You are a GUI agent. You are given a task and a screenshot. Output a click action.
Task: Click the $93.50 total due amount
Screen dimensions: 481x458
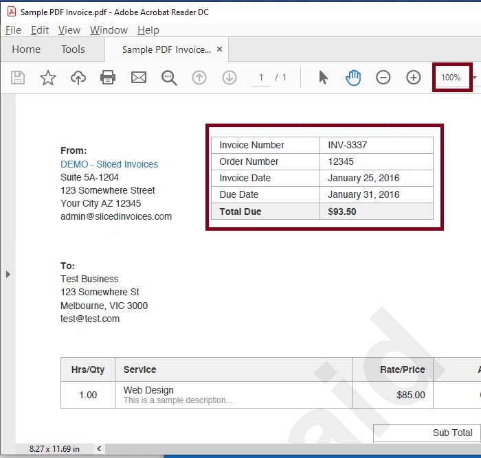[342, 211]
